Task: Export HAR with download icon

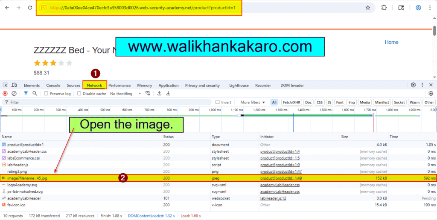Action: tap(168, 94)
